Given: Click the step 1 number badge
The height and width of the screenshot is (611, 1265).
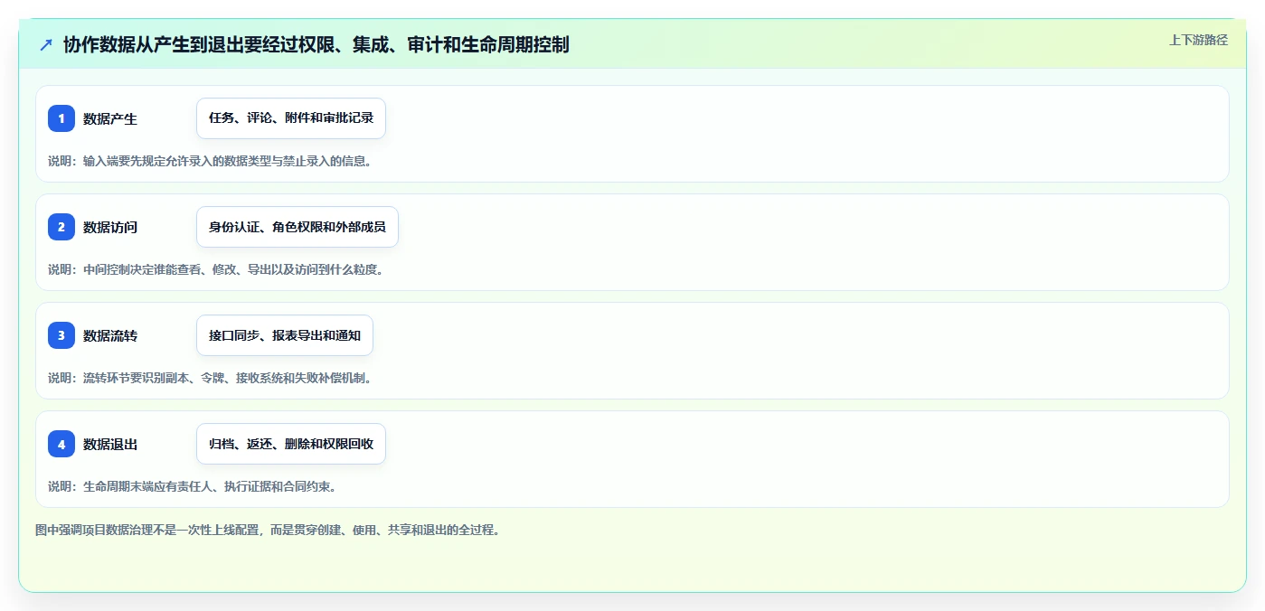Looking at the screenshot, I should (61, 118).
